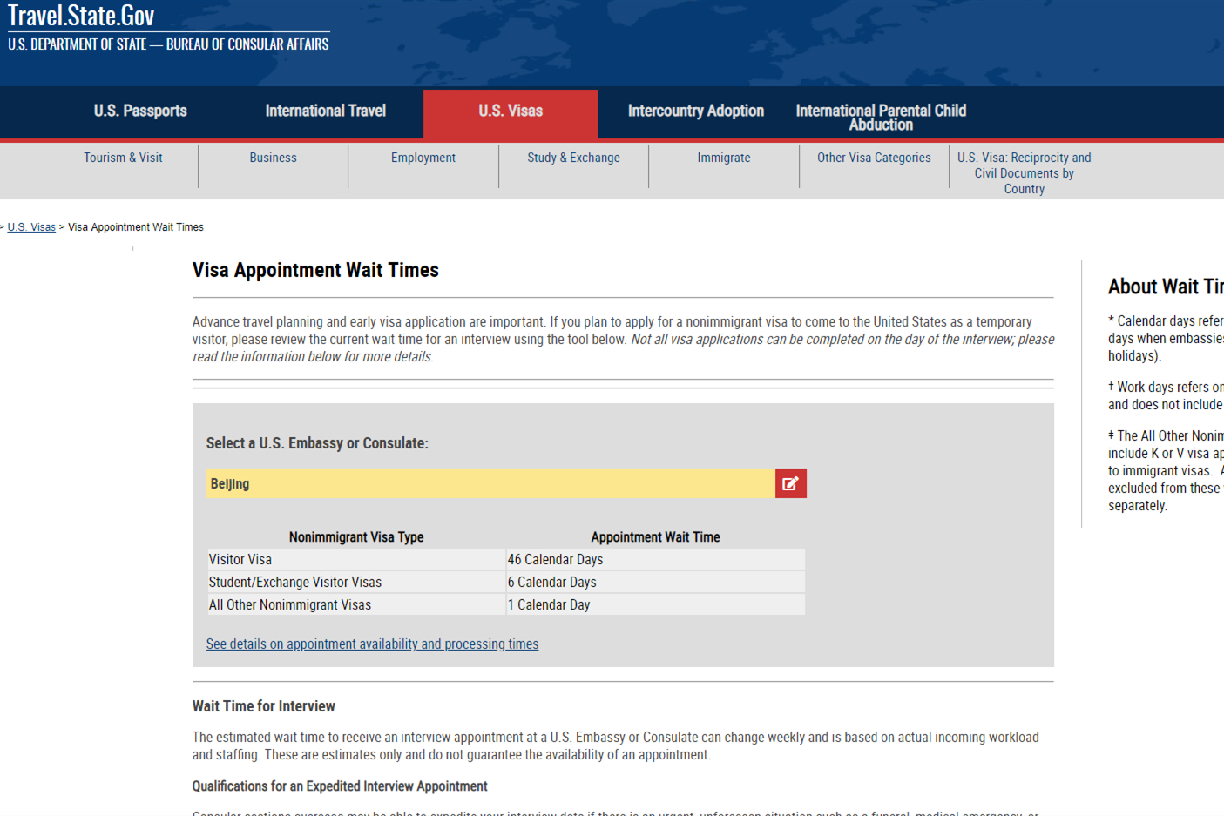The width and height of the screenshot is (1224, 816).
Task: Click the Visitor Visa table row
Action: (505, 560)
